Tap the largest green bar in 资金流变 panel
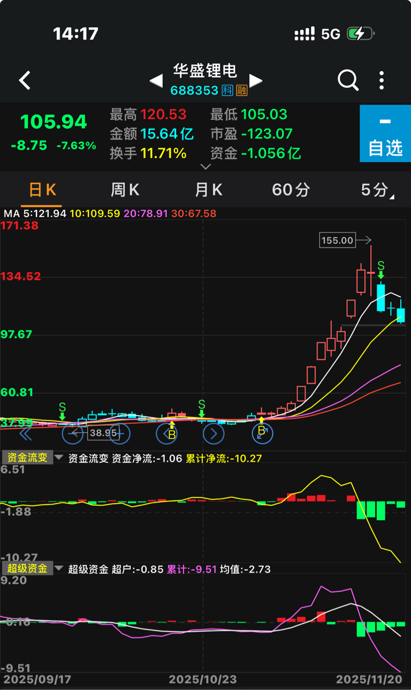The width and height of the screenshot is (411, 690). pos(381,511)
